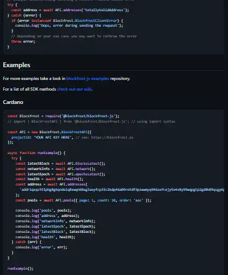
Task: Click the final 'runExample();' call
Action: (20, 269)
